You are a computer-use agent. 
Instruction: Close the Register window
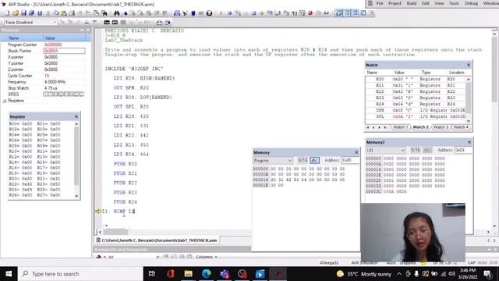(x=76, y=116)
